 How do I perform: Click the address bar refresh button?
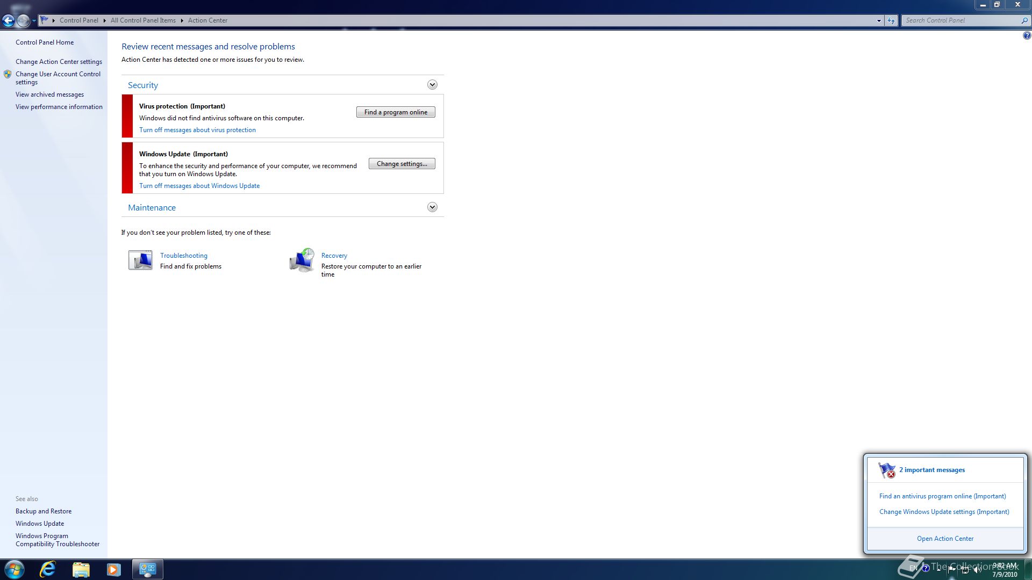(891, 20)
